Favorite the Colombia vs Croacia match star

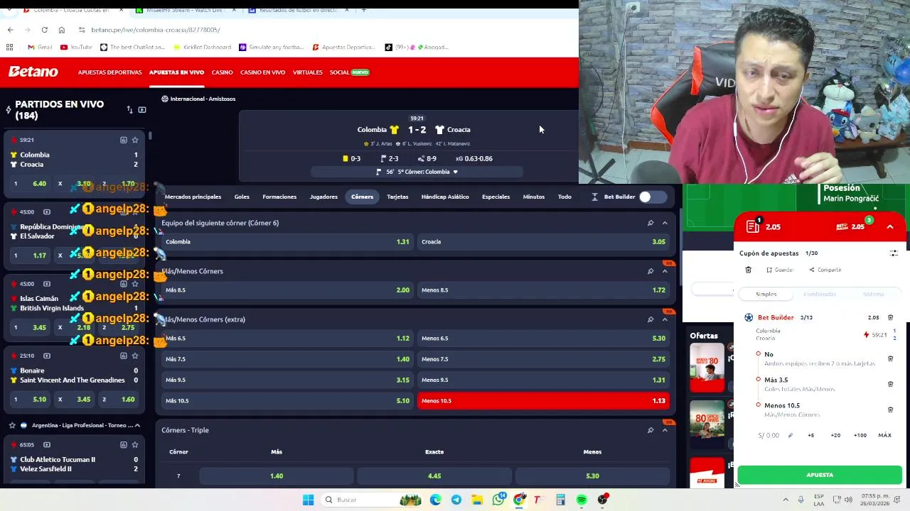(135, 140)
